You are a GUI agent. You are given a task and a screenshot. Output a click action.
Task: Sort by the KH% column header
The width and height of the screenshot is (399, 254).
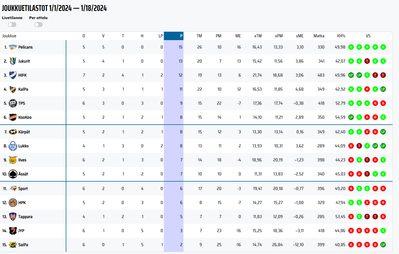[x=341, y=36]
